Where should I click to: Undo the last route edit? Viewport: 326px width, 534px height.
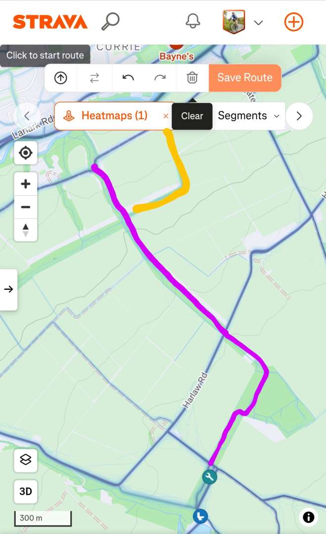[x=128, y=78]
